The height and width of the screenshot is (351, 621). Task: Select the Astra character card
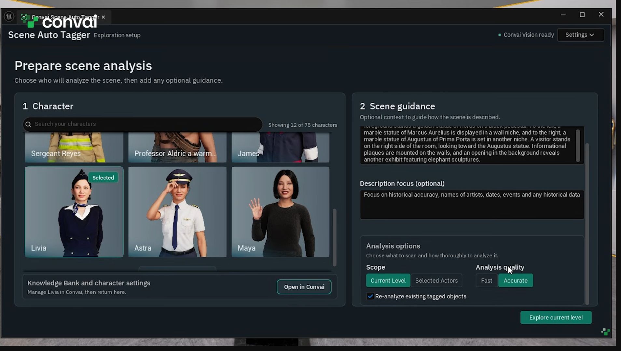pyautogui.click(x=177, y=212)
